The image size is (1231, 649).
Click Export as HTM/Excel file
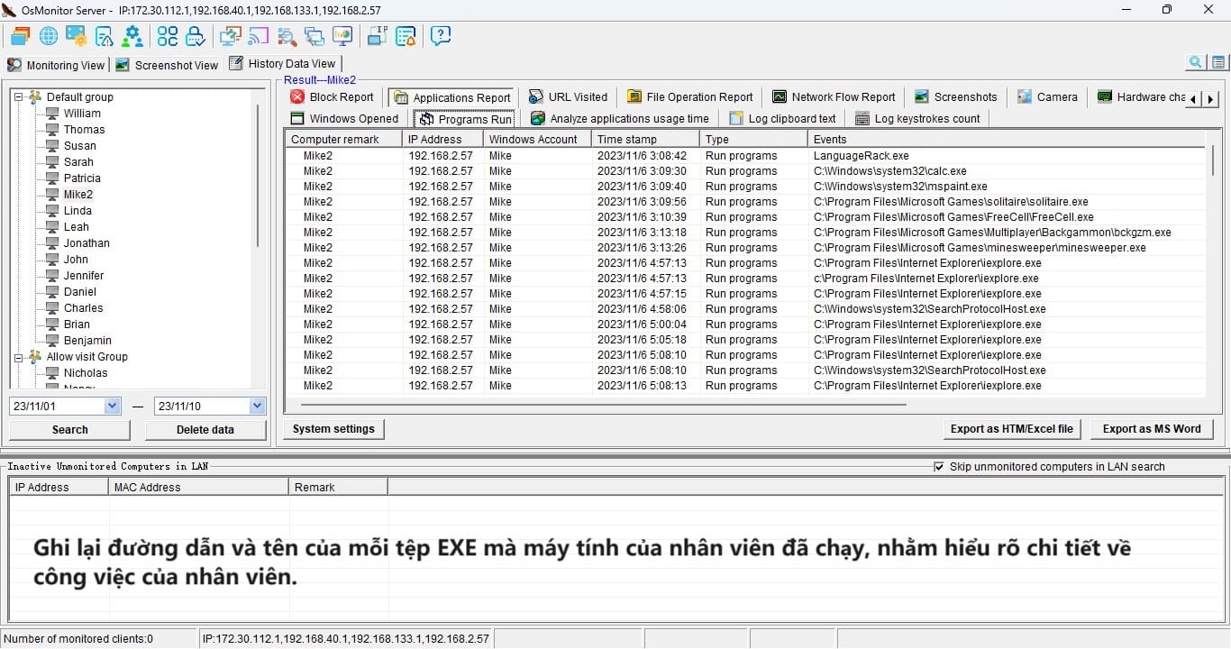[x=1012, y=429]
